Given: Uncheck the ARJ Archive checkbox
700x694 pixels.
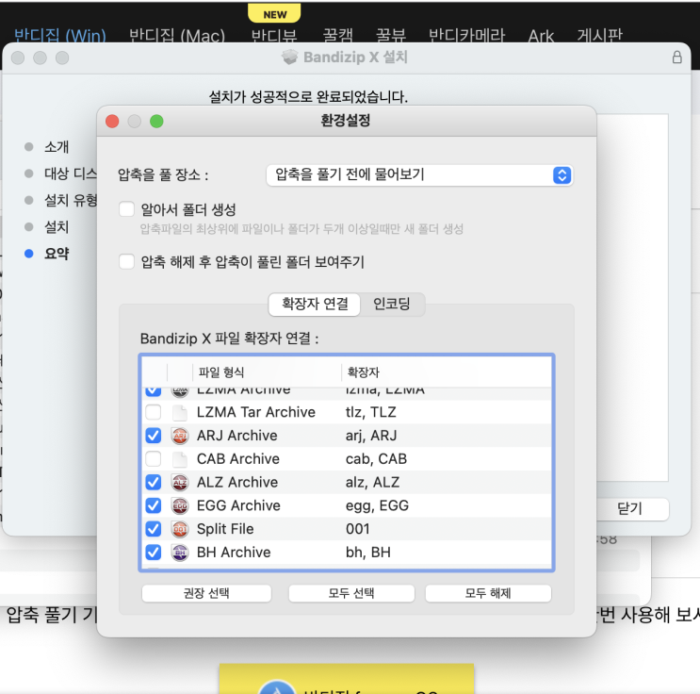Looking at the screenshot, I should coord(154,436).
